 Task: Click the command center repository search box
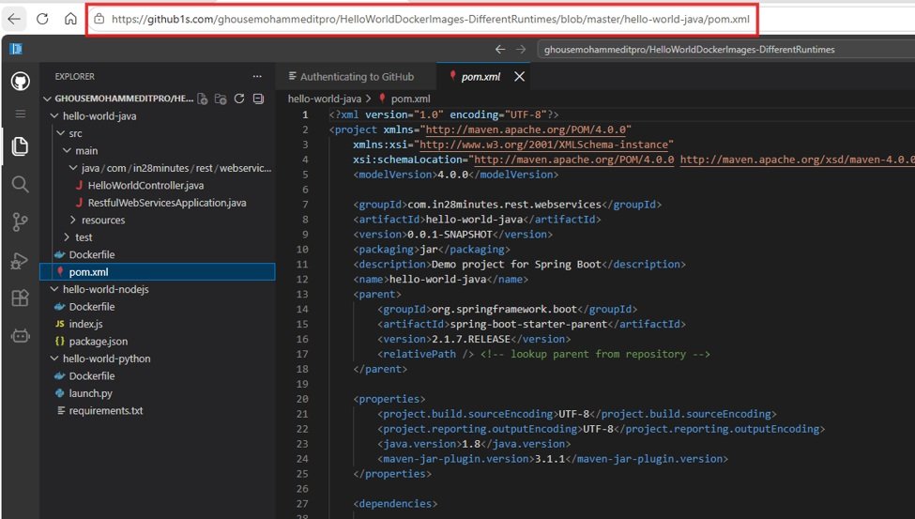click(726, 50)
